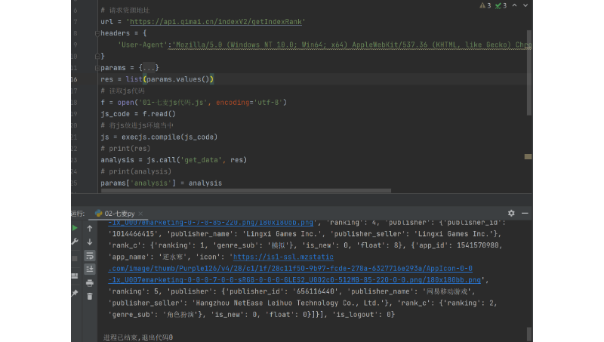604x342 pixels.
Task: Clear console output with trash icon
Action: pyautogui.click(x=90, y=296)
